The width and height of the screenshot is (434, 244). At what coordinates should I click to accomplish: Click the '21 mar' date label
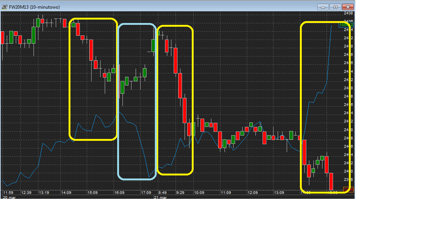point(160,197)
